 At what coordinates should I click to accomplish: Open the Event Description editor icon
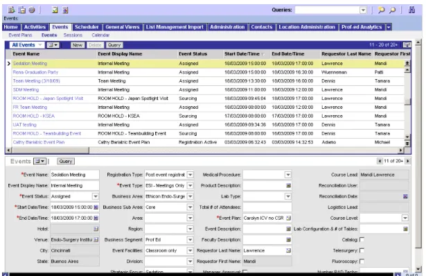point(289,229)
